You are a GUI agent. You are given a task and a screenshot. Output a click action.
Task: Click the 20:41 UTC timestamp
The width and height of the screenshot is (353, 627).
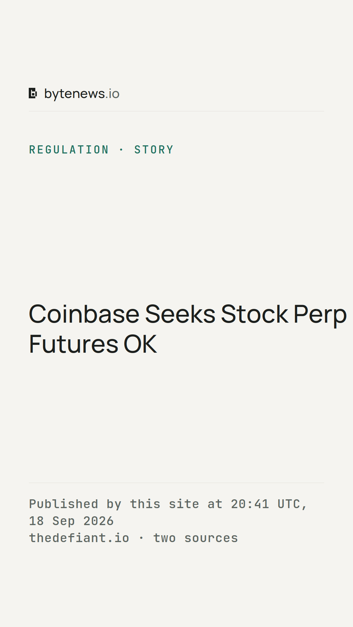coord(265,504)
